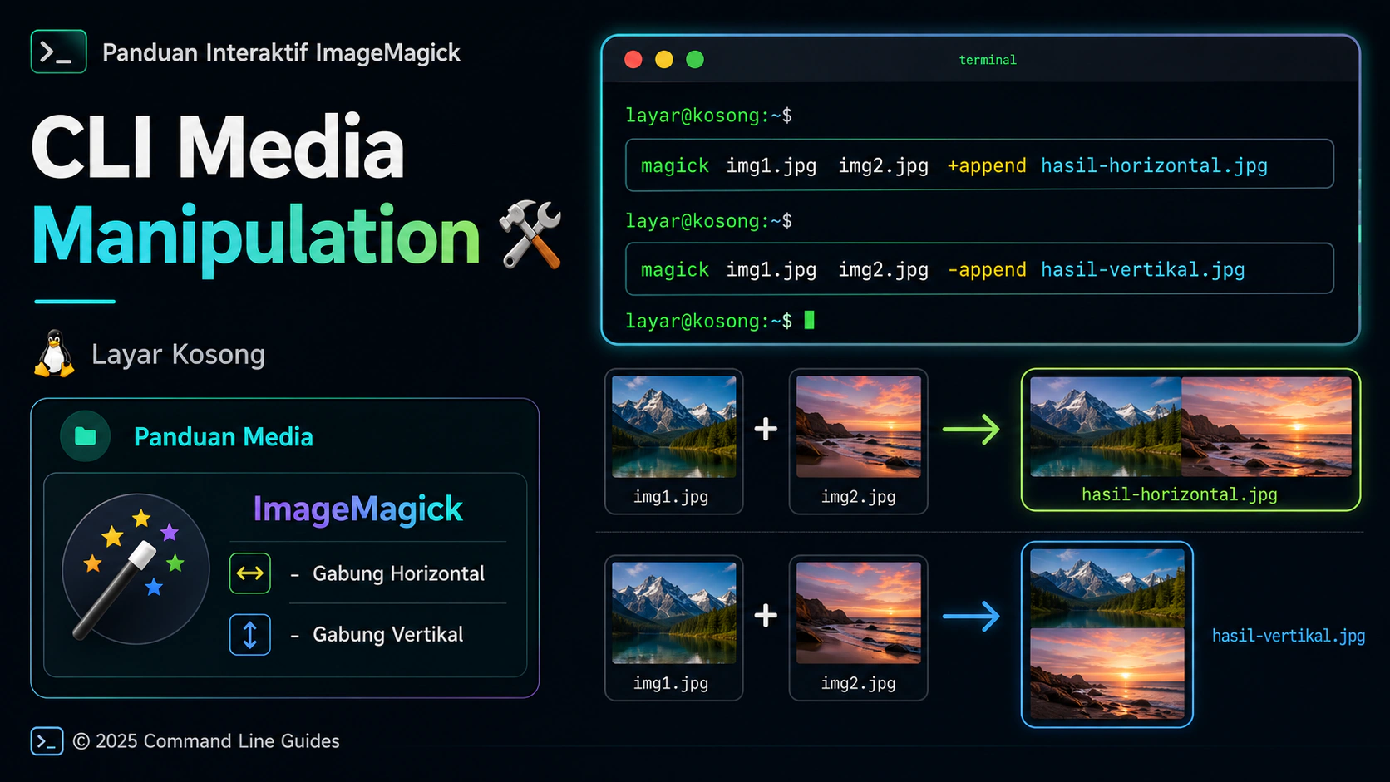Screen dimensions: 1390x782
Task: Click the +append command line box
Action: pos(979,165)
